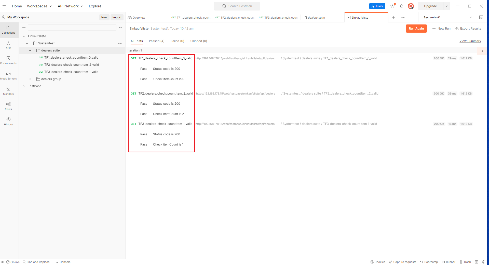Open the View Summary link
Screen dimensions: 489x265
pos(470,41)
